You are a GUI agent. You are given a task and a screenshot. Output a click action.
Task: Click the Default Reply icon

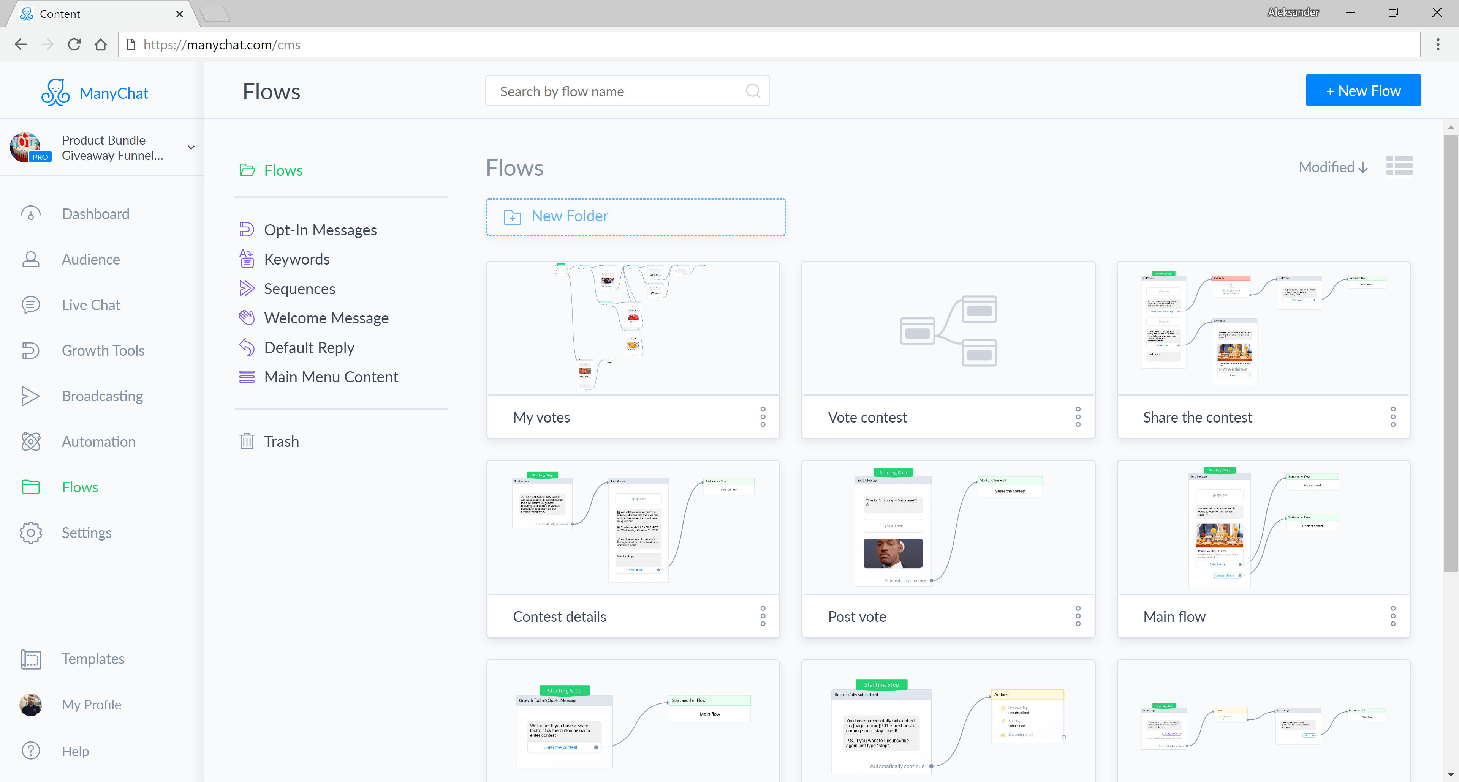(x=248, y=347)
